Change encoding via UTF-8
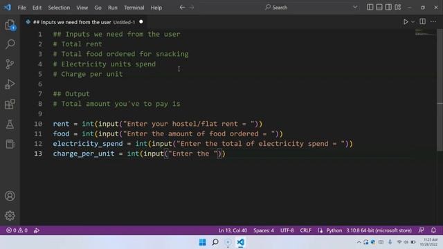This screenshot has width=443, height=249. (x=287, y=230)
